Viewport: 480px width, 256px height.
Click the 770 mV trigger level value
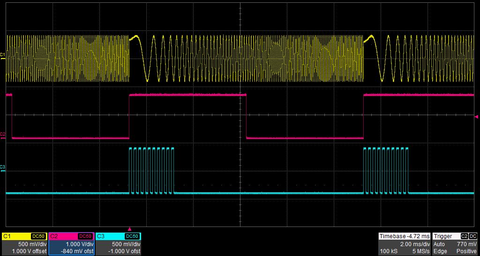pyautogui.click(x=467, y=244)
